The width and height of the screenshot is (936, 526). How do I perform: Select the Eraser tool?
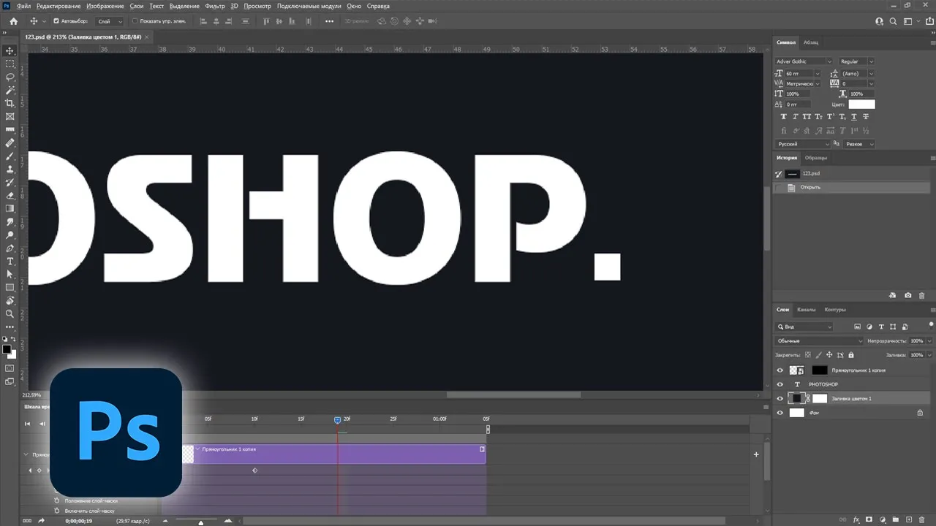[x=10, y=195]
